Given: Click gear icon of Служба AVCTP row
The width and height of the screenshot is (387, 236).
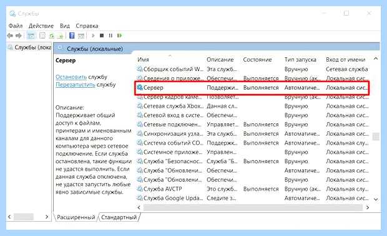Looking at the screenshot, I should click(x=140, y=189).
